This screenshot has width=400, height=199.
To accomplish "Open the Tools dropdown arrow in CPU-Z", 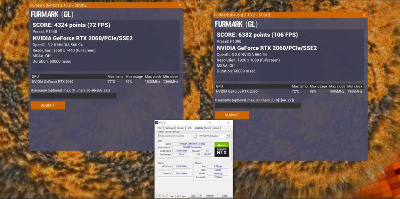I will 200,196.
